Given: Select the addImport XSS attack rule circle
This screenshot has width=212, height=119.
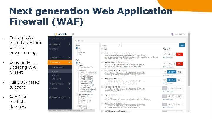Looking at the screenshot, I should [x=102, y=71].
